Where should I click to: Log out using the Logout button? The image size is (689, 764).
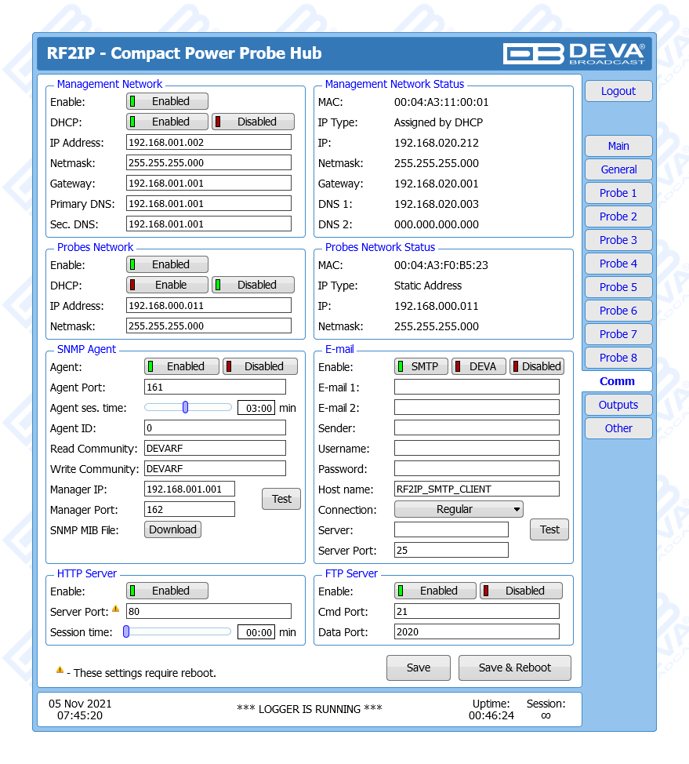coord(618,91)
